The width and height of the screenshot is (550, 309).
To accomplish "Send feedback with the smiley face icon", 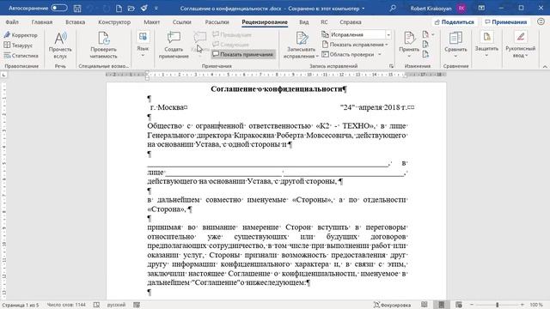I will click(541, 21).
